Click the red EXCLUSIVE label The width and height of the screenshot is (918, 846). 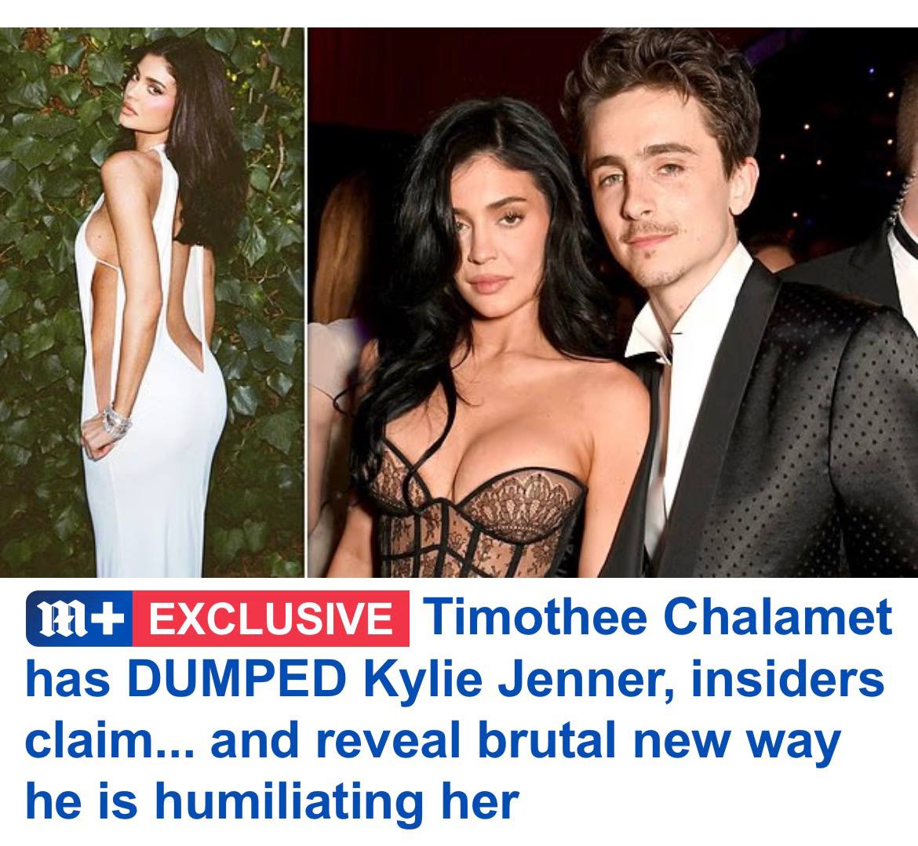pyautogui.click(x=271, y=619)
